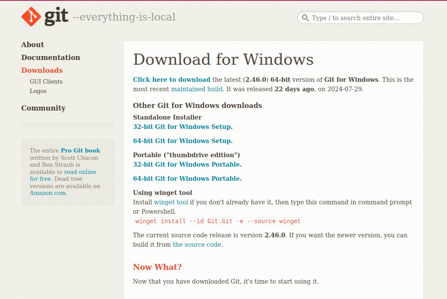Click the winget install command text
The height and width of the screenshot is (299, 447).
click(x=218, y=221)
